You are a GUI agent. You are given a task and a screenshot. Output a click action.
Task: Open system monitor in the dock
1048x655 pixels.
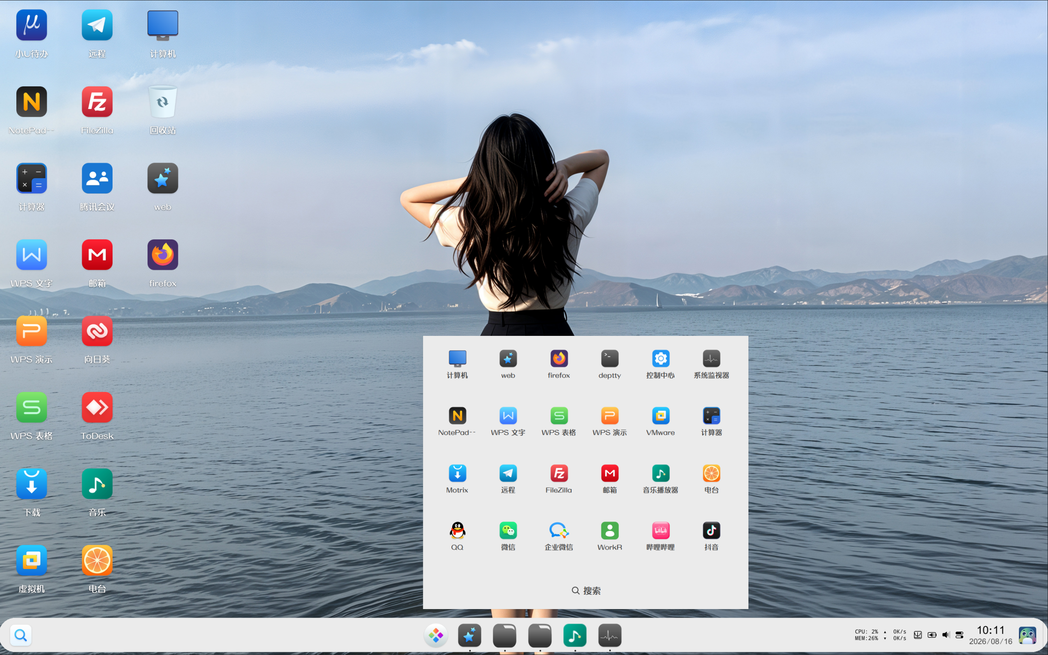(610, 636)
